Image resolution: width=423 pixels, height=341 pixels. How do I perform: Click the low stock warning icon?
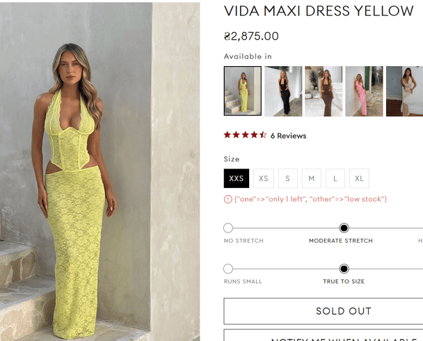tap(228, 199)
